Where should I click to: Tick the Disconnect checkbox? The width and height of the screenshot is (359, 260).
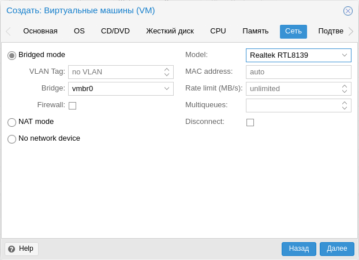tap(250, 122)
